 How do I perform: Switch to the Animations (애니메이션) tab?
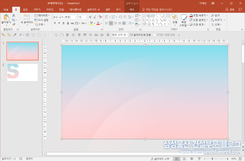pos(75,10)
